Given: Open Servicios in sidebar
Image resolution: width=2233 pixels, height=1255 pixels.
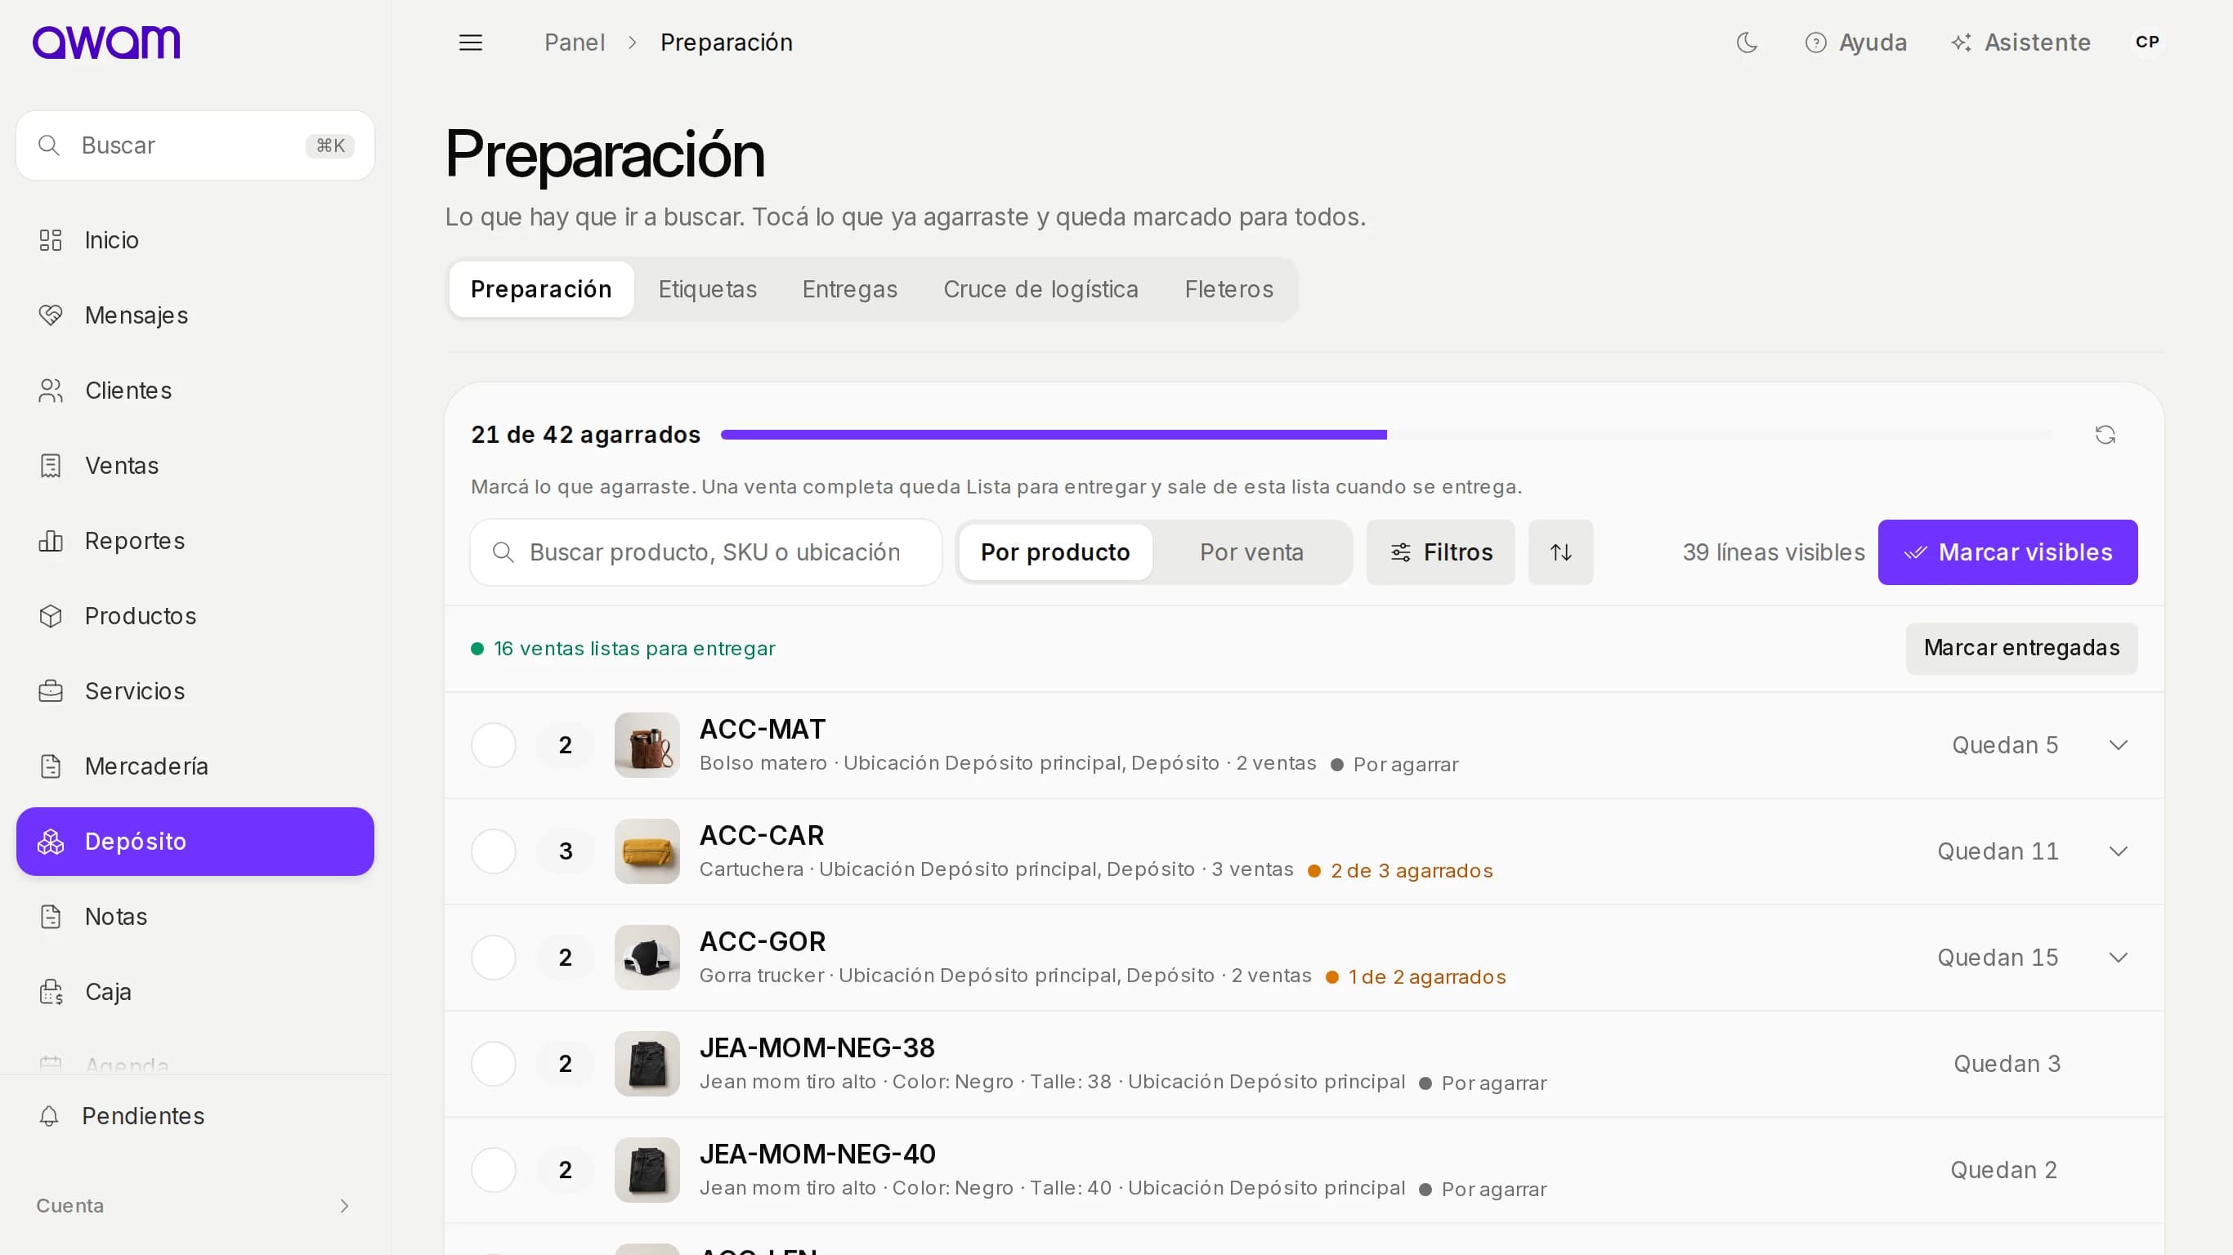Looking at the screenshot, I should (x=195, y=690).
